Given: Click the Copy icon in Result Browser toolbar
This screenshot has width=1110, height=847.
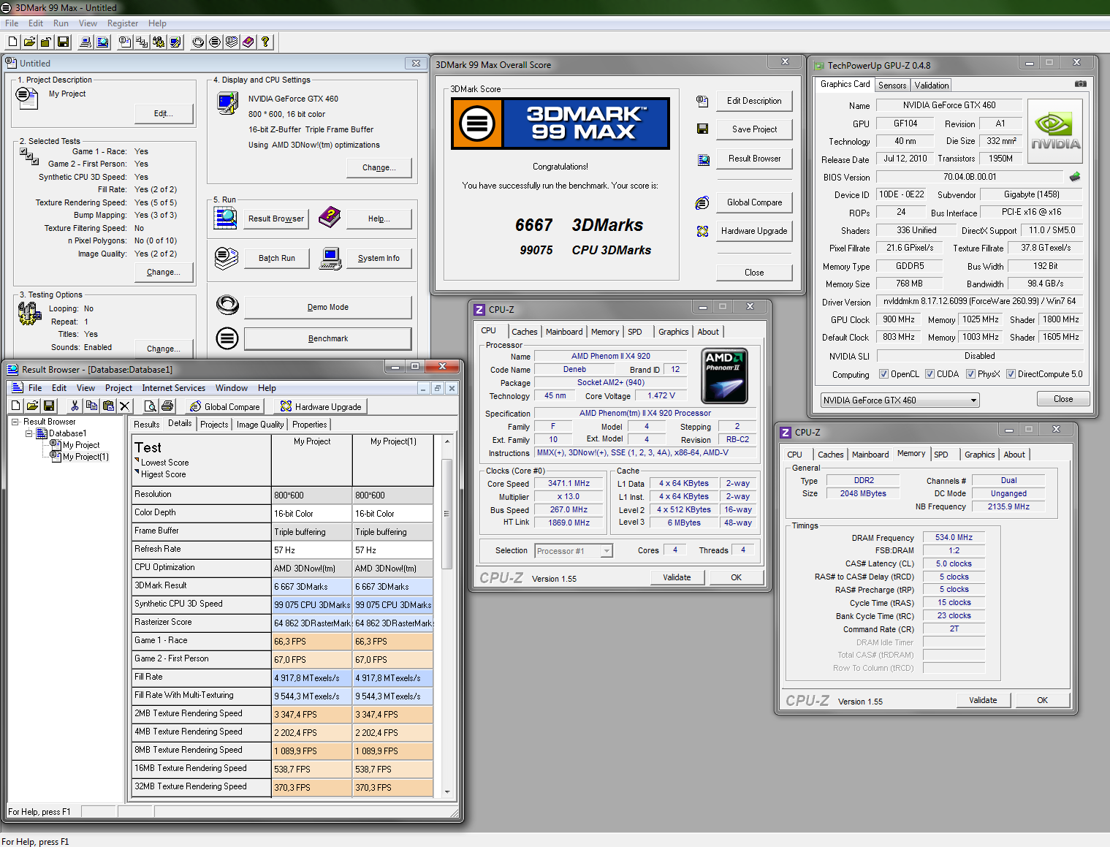Looking at the screenshot, I should pos(91,406).
